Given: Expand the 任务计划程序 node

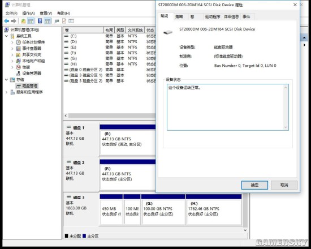Looking at the screenshot, I should pyautogui.click(x=12, y=42).
